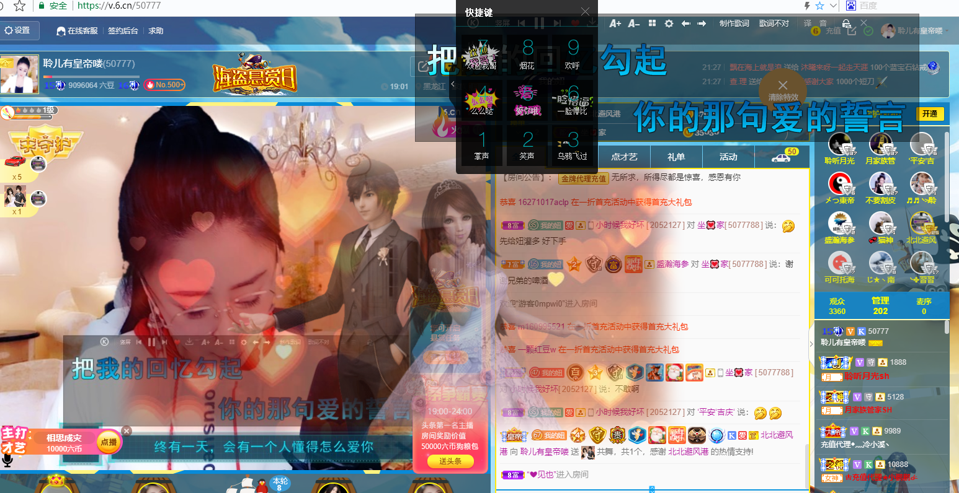Pause playback in lyrics bar

tap(539, 23)
